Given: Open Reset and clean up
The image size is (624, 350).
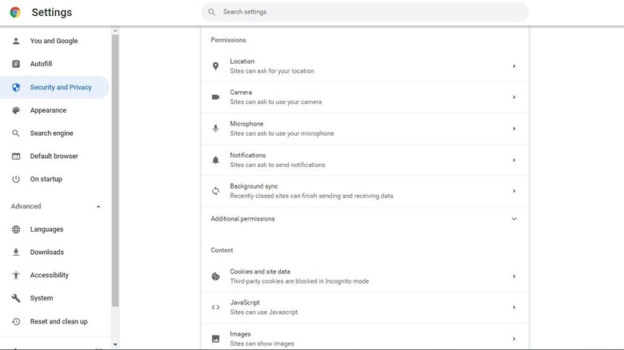Looking at the screenshot, I should (58, 321).
